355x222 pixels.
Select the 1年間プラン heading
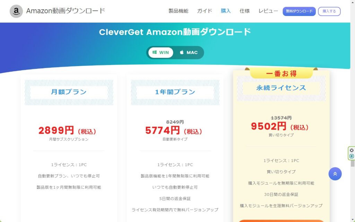click(175, 92)
